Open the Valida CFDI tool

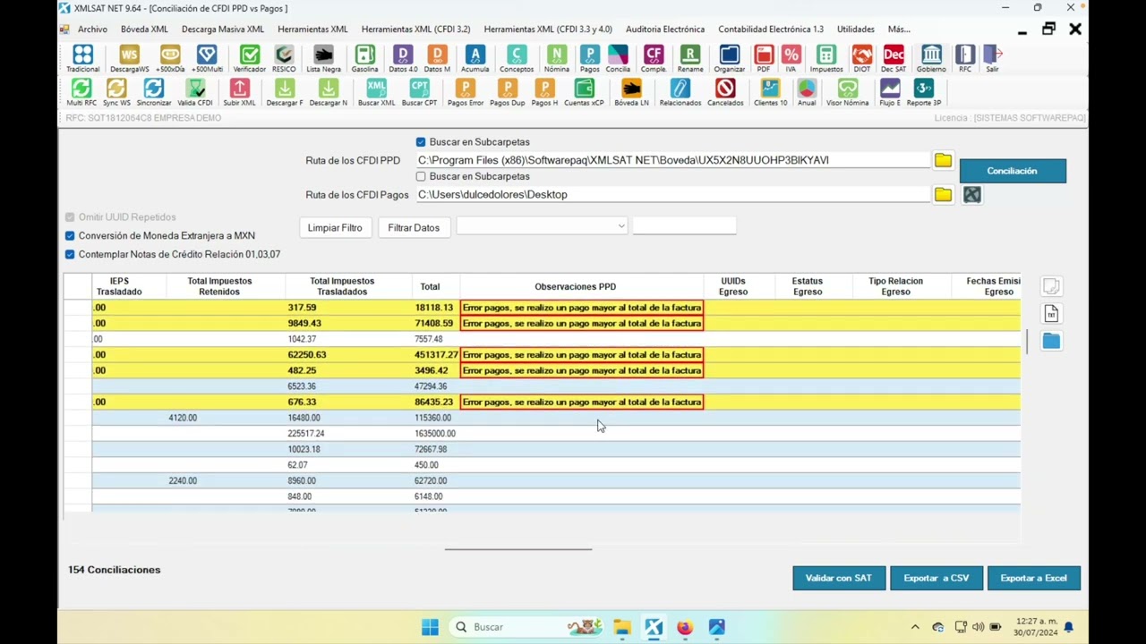195,93
